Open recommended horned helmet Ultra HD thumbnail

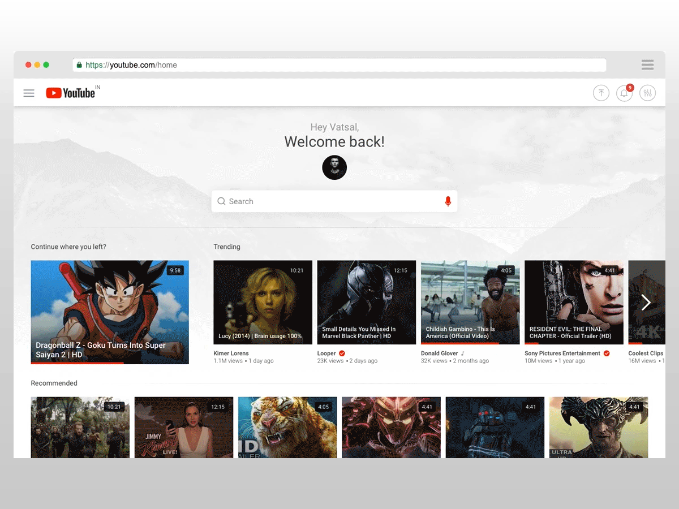pos(599,428)
